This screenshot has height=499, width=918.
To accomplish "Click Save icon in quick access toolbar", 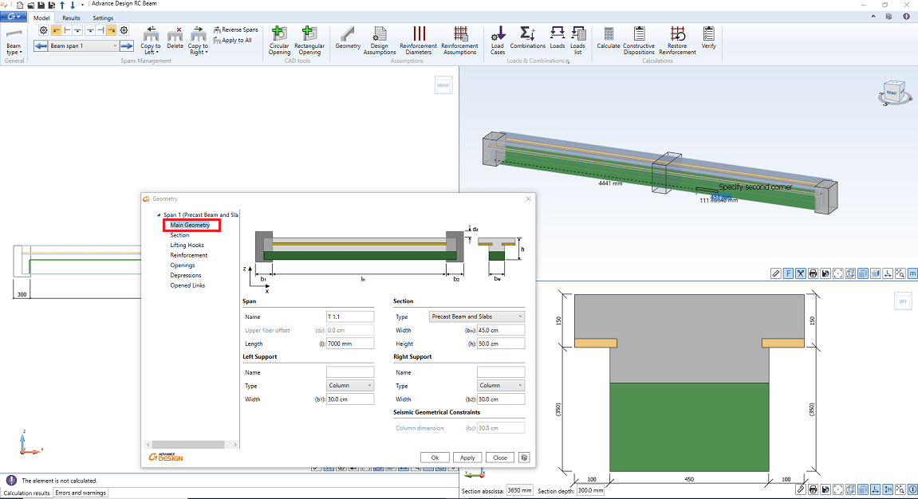I will pos(41,5).
